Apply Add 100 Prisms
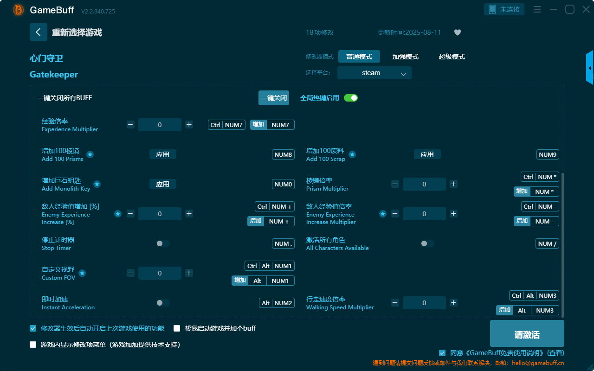594x371 pixels. click(163, 154)
